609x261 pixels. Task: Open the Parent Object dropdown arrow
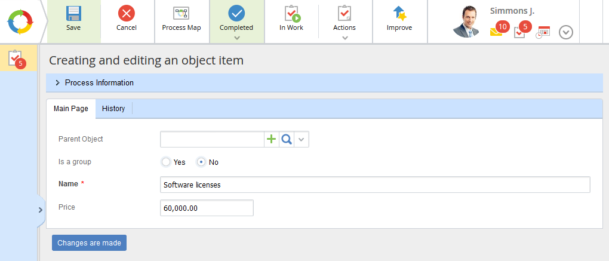(302, 139)
